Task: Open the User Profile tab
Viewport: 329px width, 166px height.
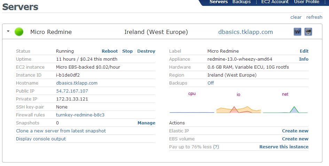Action: coord(306,2)
